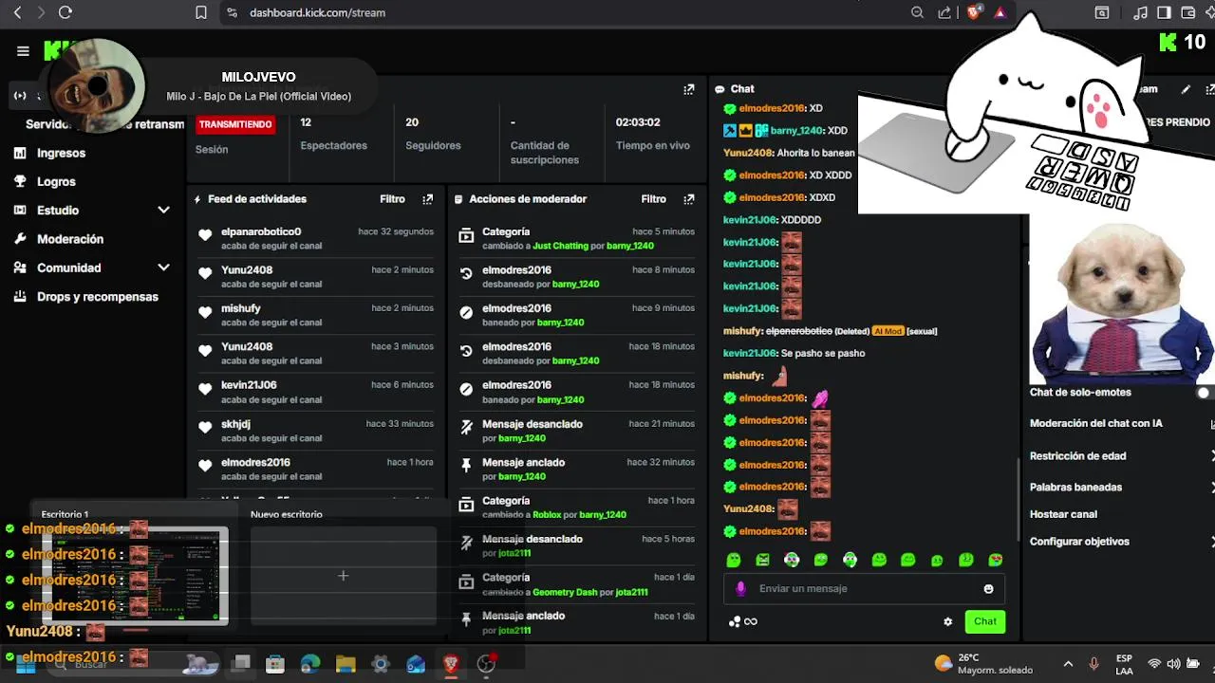Click mishufy follower entry in feed

coord(315,315)
